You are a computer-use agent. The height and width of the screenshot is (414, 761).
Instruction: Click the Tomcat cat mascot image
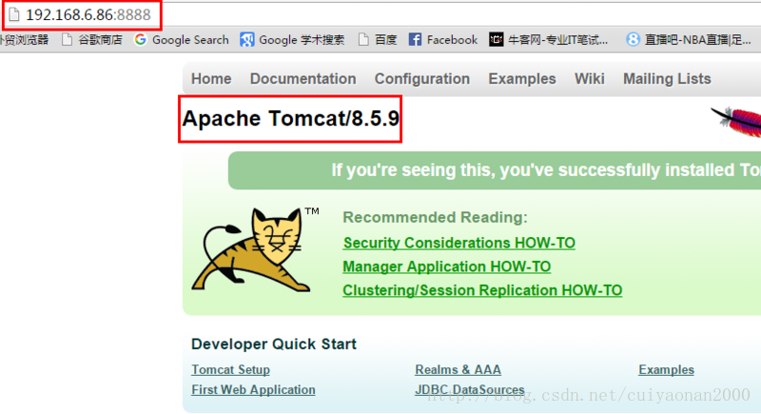tap(255, 250)
